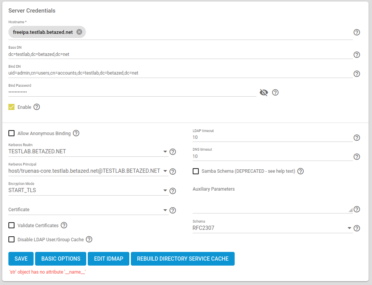This screenshot has height=285, width=372.
Task: Click into the Base DN field
Action: [180, 54]
